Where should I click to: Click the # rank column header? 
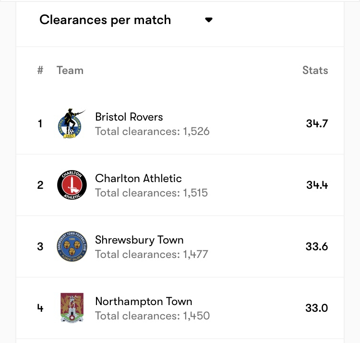point(40,70)
